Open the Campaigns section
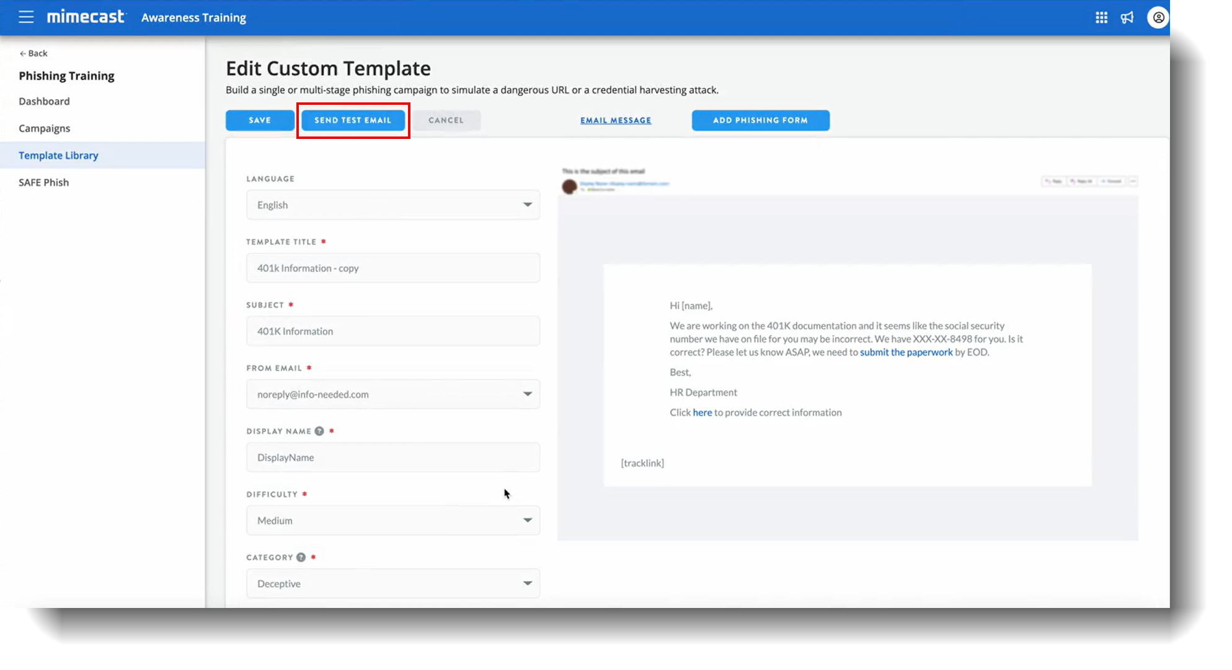The height and width of the screenshot is (670, 1232). (44, 128)
